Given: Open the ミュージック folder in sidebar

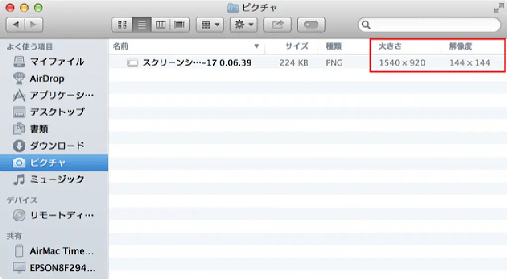Looking at the screenshot, I should (56, 179).
